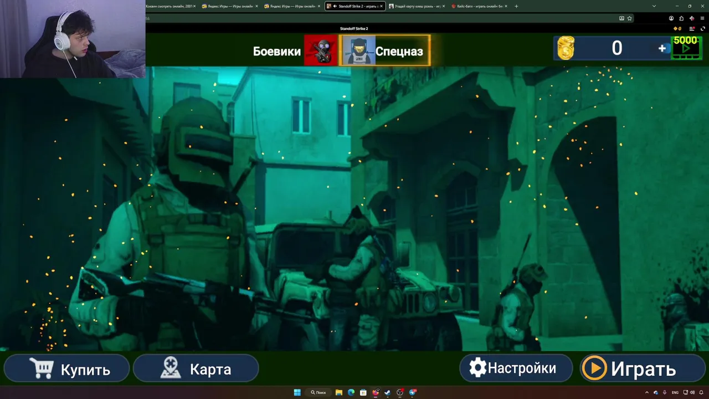
Task: Switch the ENG keyboard language
Action: pos(675,392)
